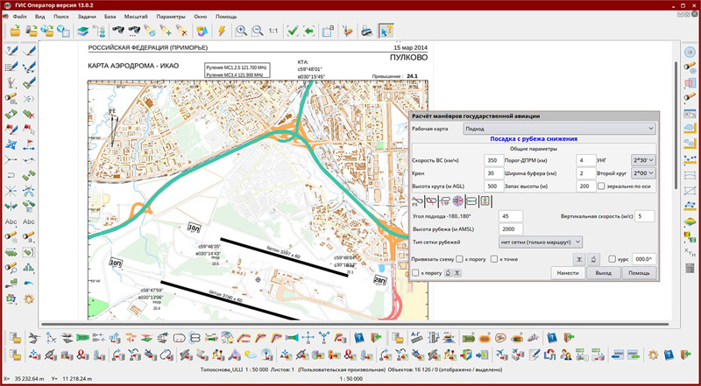Open the Масштаб menu
701x386 pixels.
click(134, 17)
